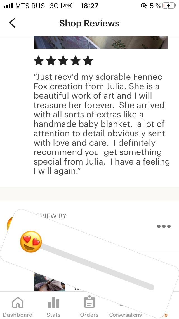The image size is (179, 319).
Task: Tap the battery charging icon
Action: tap(168, 6)
